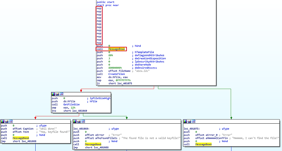Click MessageBoxA in the Well done block
282x151 pixels.
pyautogui.click(x=21, y=138)
